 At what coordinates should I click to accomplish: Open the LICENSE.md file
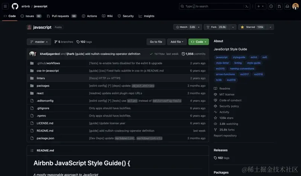point(45,123)
